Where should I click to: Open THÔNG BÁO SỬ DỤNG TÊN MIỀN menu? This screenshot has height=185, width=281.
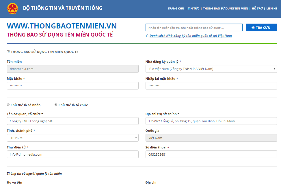[x=226, y=8]
